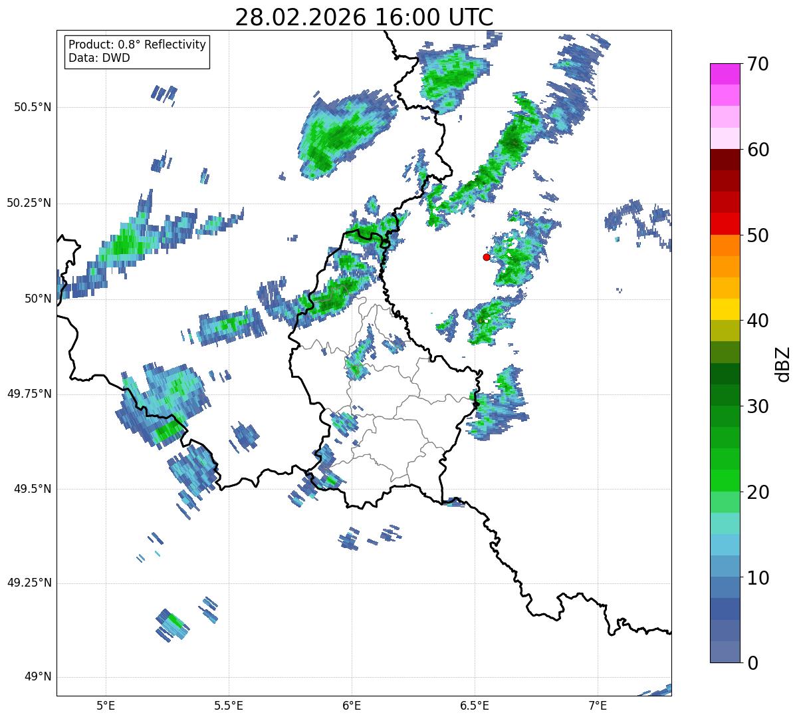Viewport: 799px width, 719px height.
Task: Click the magenta top swatch of colorbar
Action: point(725,74)
